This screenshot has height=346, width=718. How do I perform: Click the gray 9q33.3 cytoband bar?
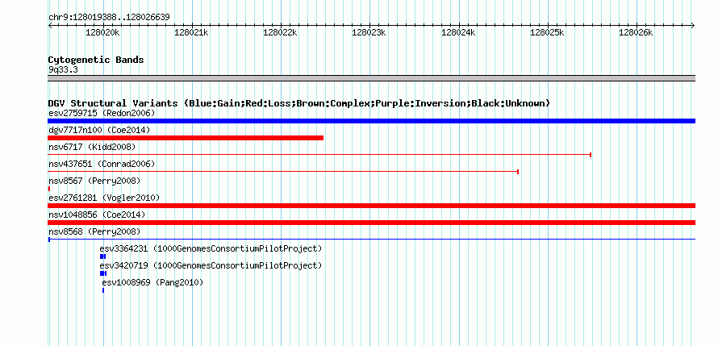click(x=371, y=78)
